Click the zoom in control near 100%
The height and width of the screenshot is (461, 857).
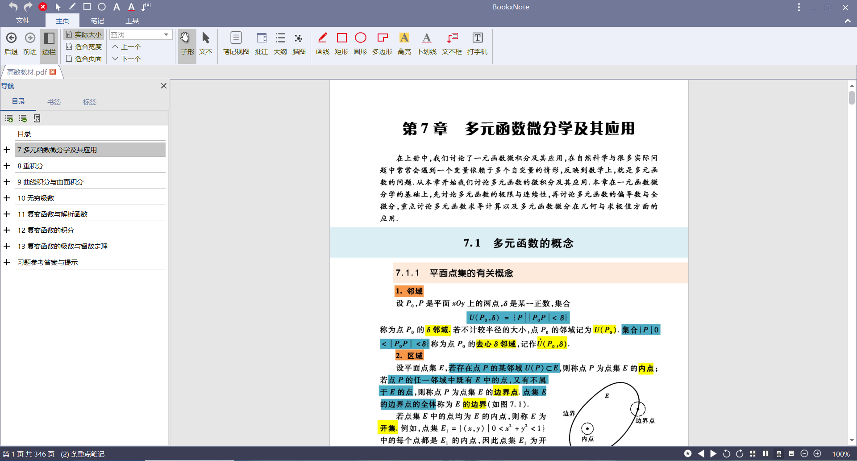817,453
